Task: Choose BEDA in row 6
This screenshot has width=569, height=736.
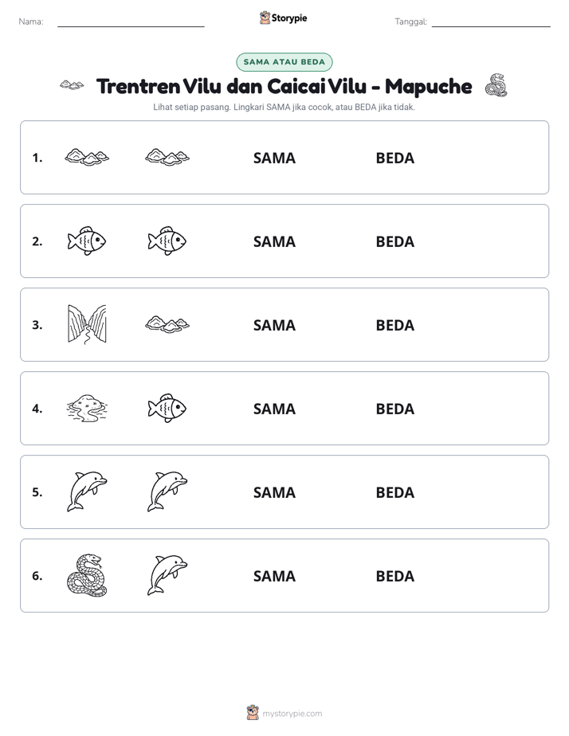Action: (394, 576)
